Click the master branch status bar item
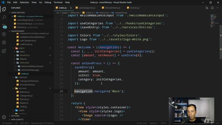222x125 pixels. (x=8, y=123)
